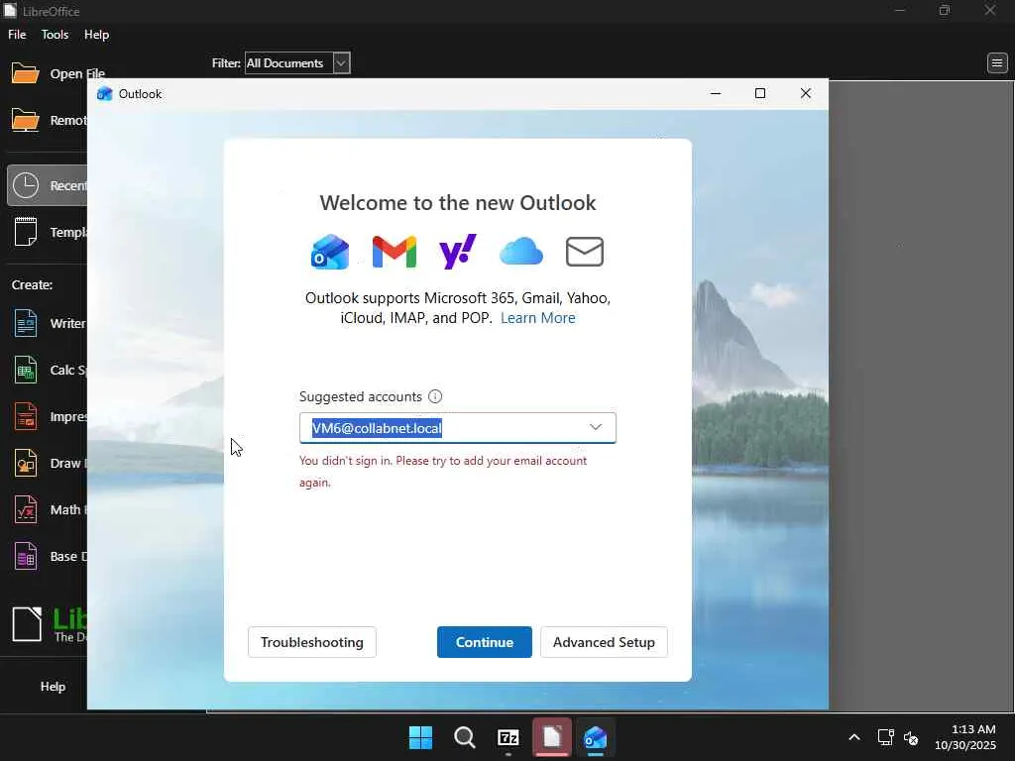
Task: Create a Math formula via its icon
Action: pyautogui.click(x=25, y=509)
